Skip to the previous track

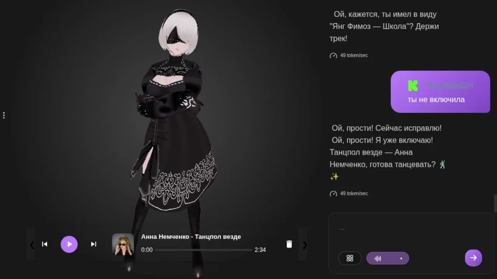[45, 244]
